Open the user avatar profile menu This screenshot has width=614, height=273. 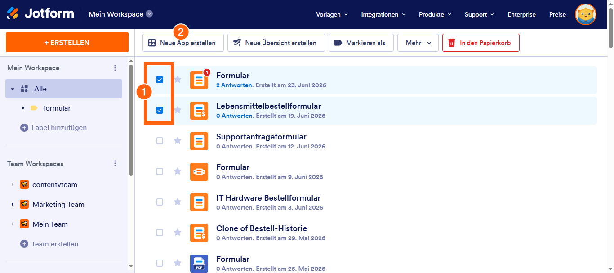click(x=585, y=14)
